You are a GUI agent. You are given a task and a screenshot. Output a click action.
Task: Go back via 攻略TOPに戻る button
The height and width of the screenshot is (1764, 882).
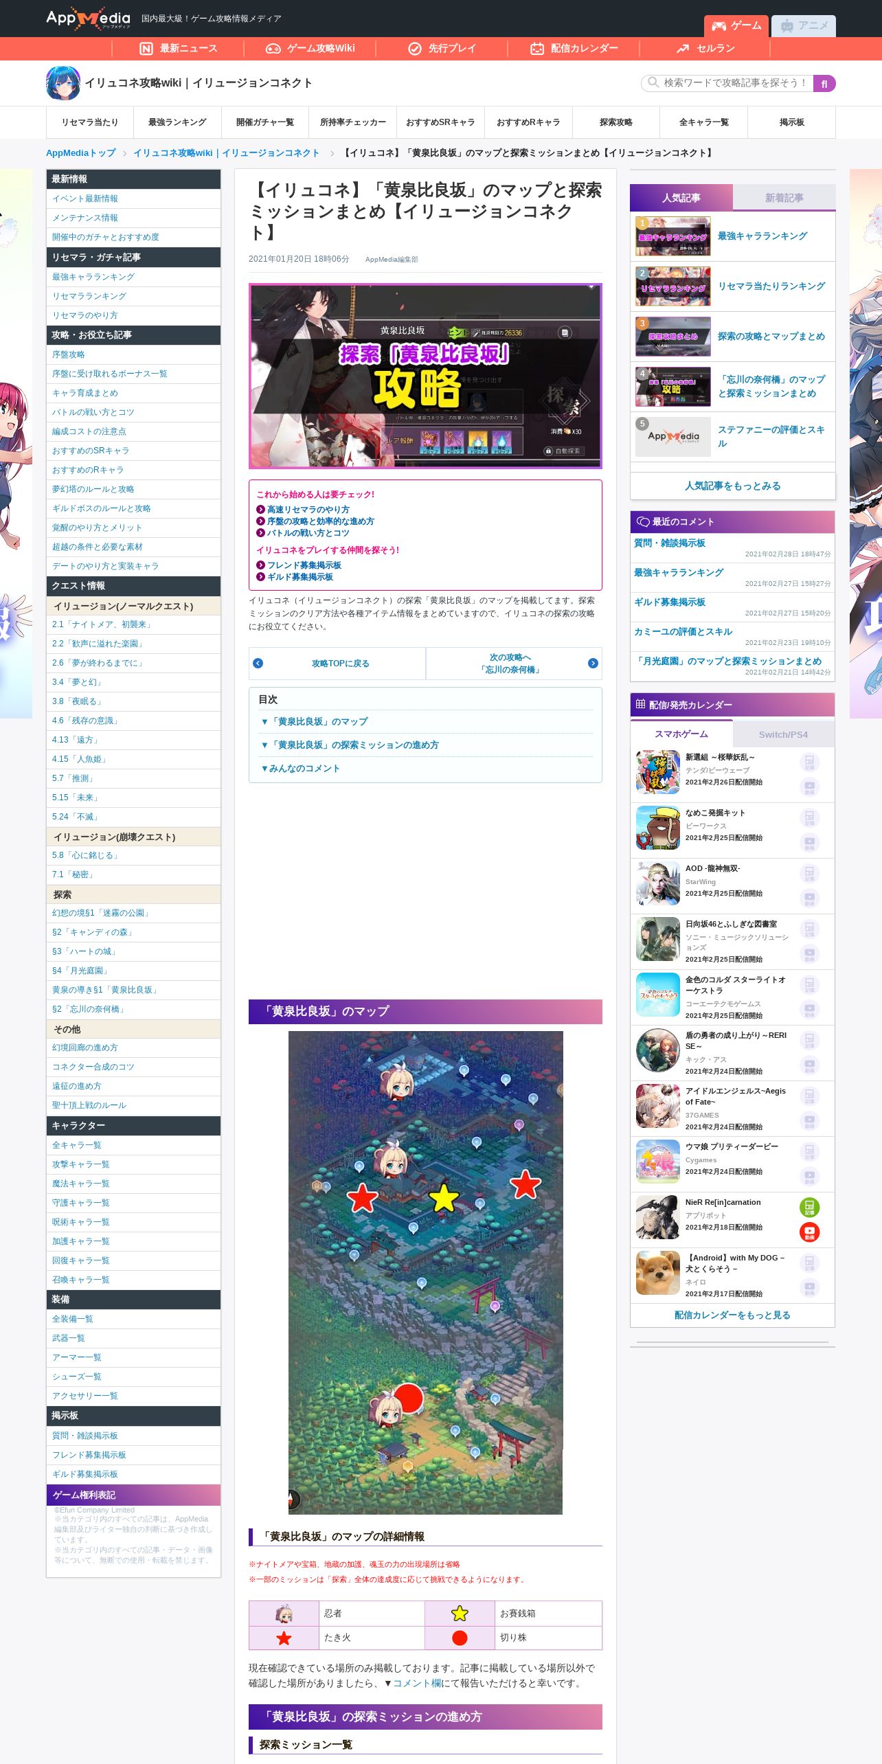[337, 663]
